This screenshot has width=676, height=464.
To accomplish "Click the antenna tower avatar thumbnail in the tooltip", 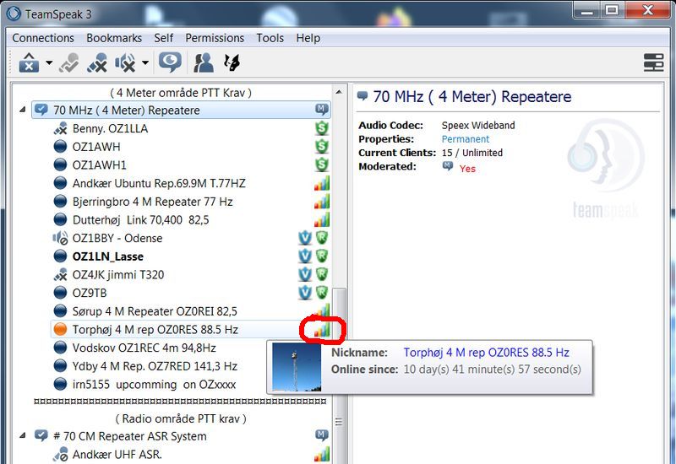I will (x=297, y=367).
